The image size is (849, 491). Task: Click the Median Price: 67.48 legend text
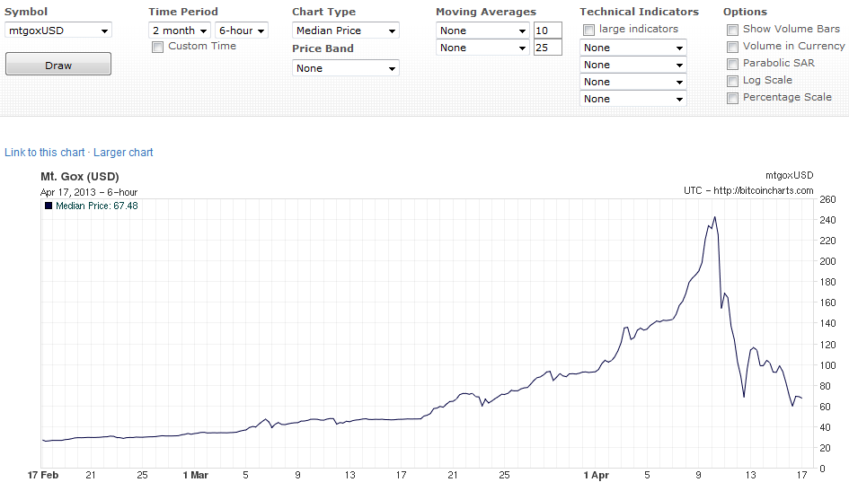coord(97,206)
